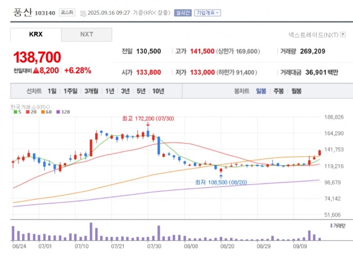Image resolution: width=353 pixels, height=256 pixels.
Task: Select the KRX exchange tab
Action: [x=36, y=34]
